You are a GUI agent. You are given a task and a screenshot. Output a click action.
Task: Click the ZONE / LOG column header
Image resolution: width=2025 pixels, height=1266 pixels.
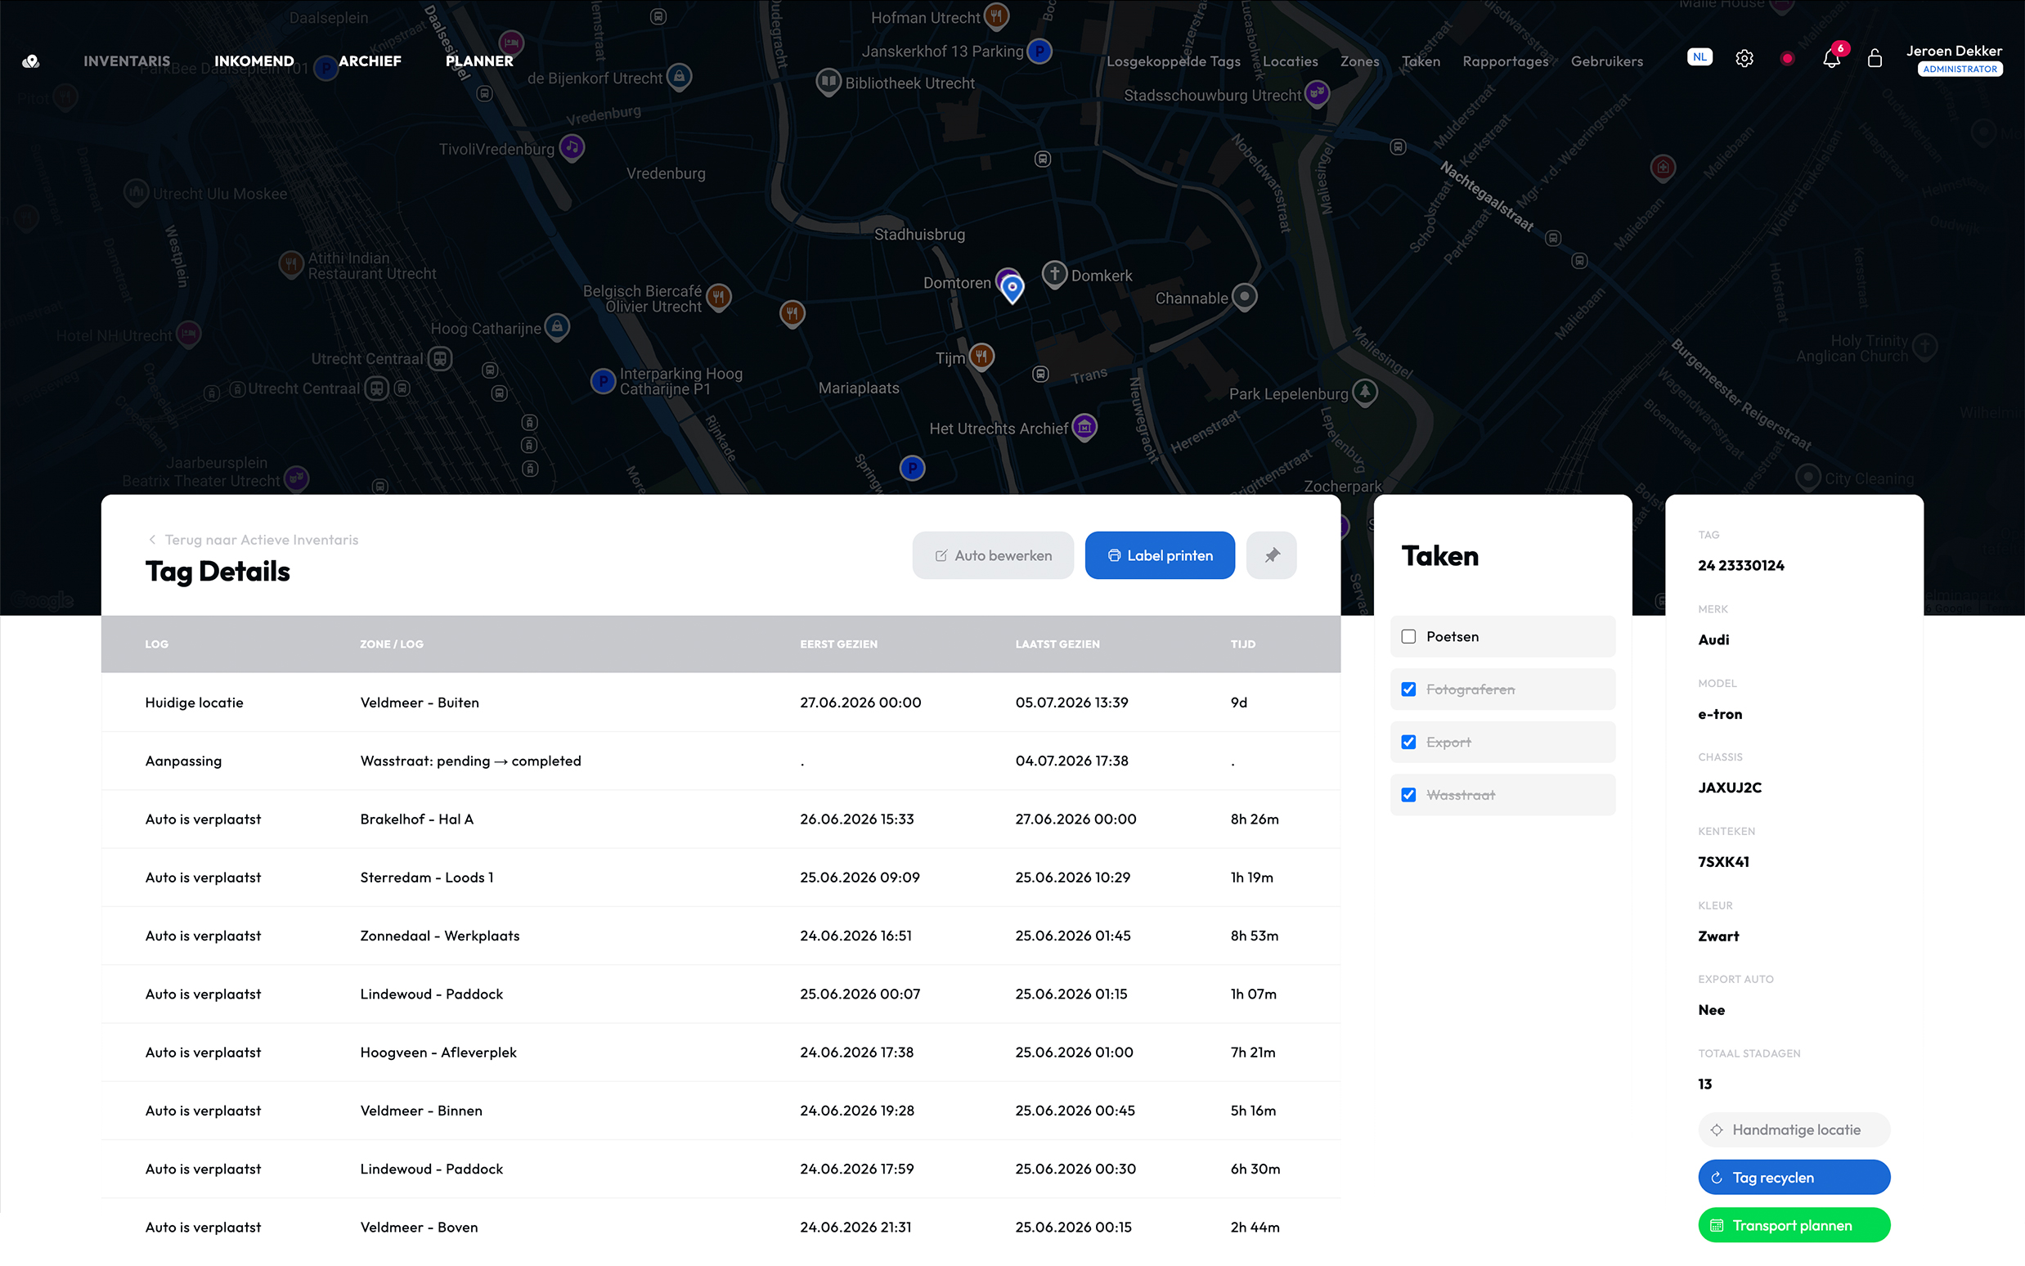pyautogui.click(x=392, y=644)
